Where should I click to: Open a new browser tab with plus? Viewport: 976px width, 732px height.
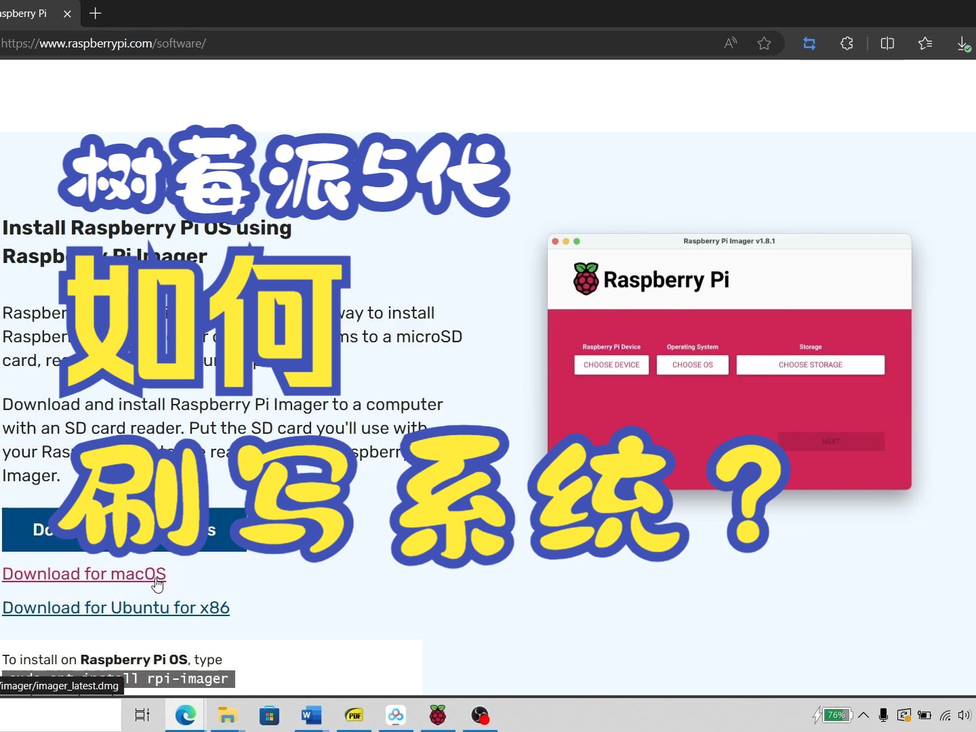coord(96,14)
